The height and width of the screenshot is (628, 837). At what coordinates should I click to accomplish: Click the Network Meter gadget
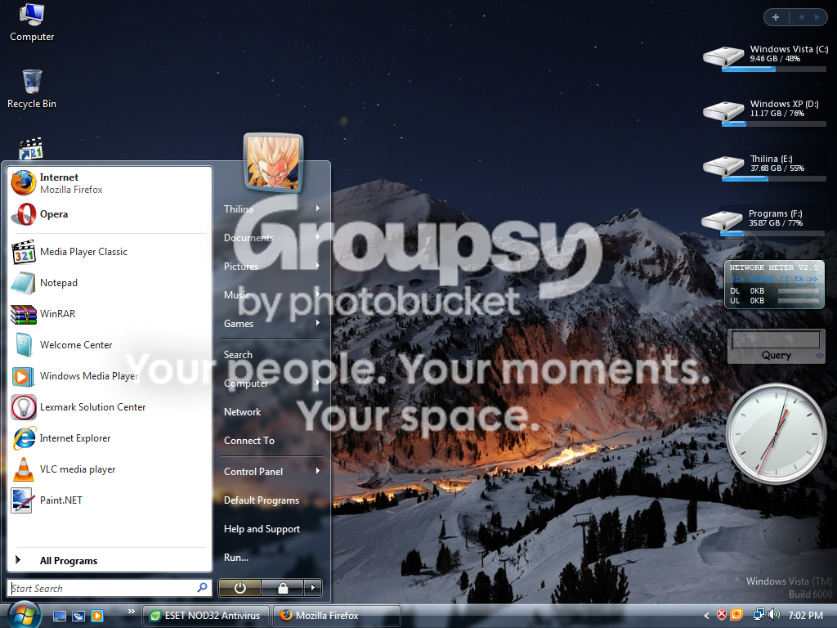774,284
